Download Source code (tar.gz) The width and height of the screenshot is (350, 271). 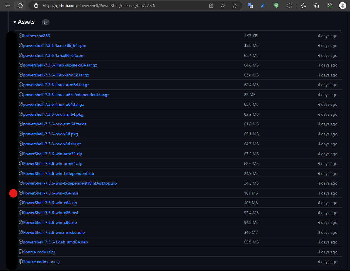(x=41, y=262)
